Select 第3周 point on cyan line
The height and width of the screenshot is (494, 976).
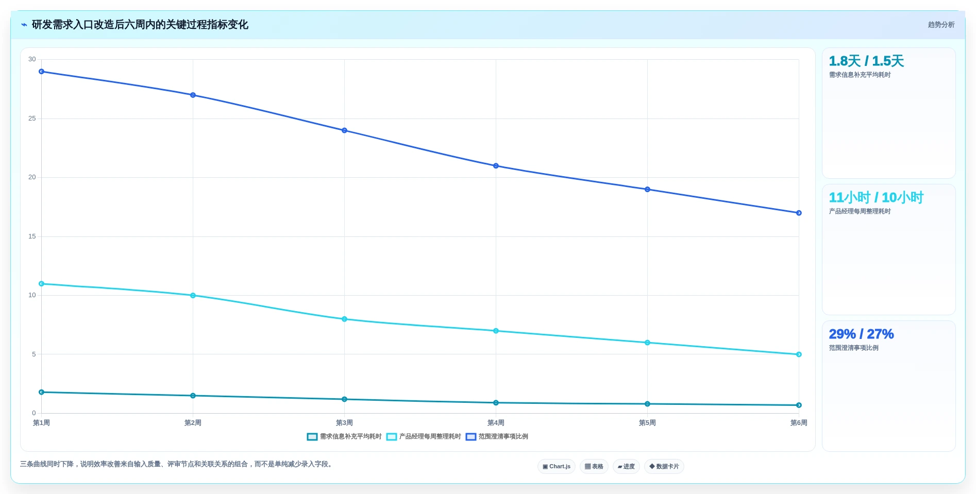(x=345, y=319)
